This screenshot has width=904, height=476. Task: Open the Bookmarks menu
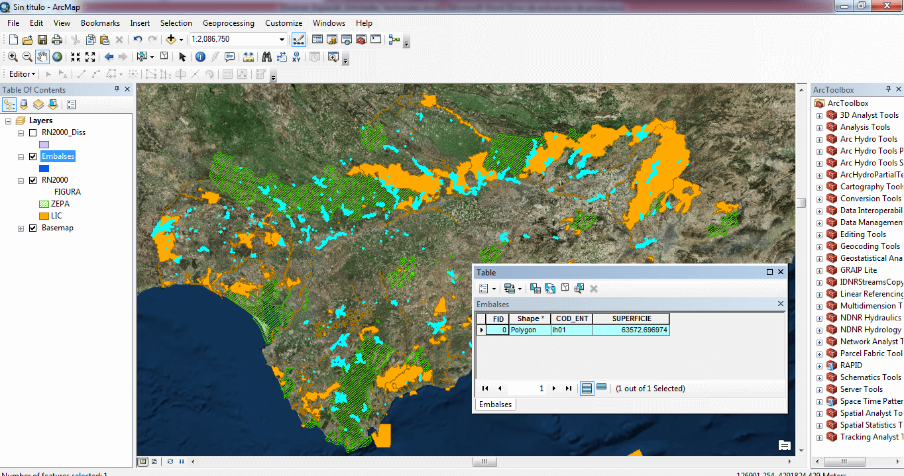click(x=100, y=23)
